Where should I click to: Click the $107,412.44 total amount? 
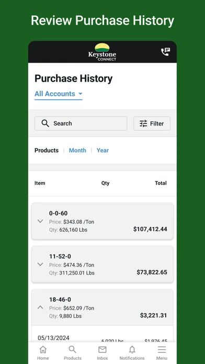click(150, 229)
